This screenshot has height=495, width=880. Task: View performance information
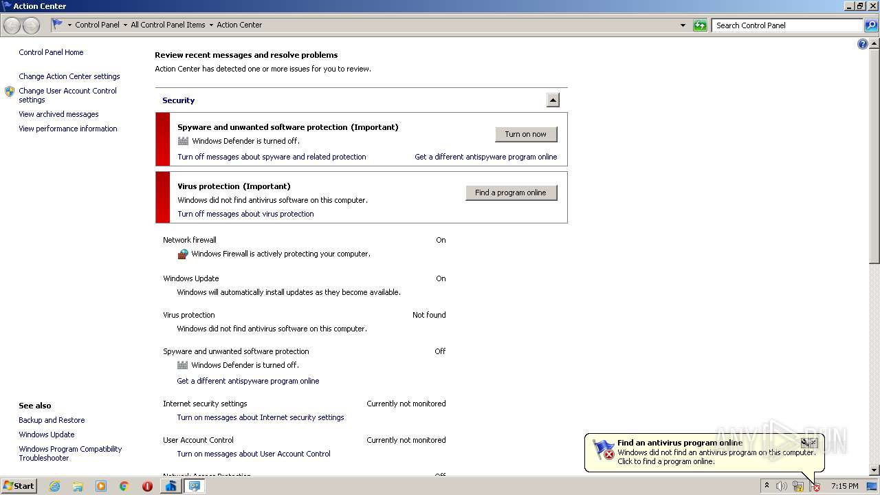tap(68, 129)
